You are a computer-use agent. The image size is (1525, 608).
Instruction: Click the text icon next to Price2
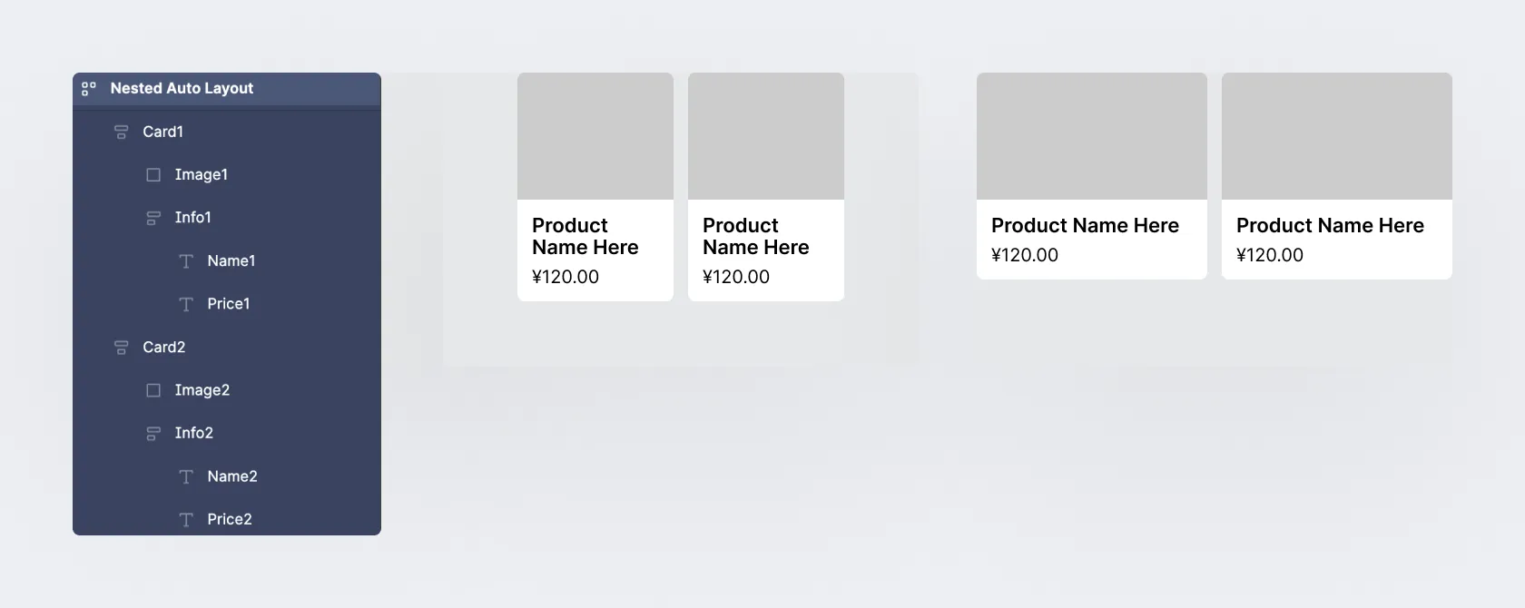(186, 520)
